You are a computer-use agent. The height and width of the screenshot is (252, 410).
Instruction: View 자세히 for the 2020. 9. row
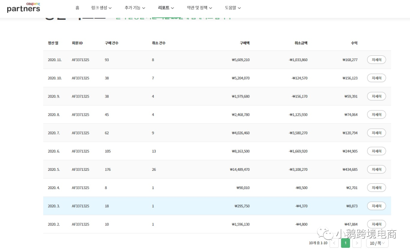point(377,96)
